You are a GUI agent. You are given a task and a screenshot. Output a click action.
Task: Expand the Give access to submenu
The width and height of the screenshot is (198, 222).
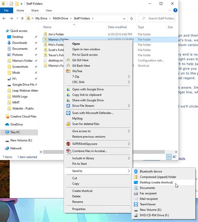click(129, 131)
